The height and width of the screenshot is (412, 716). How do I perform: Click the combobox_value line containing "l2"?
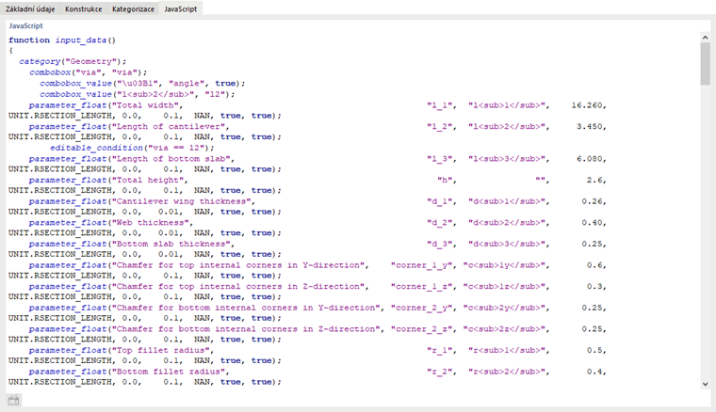pos(137,94)
